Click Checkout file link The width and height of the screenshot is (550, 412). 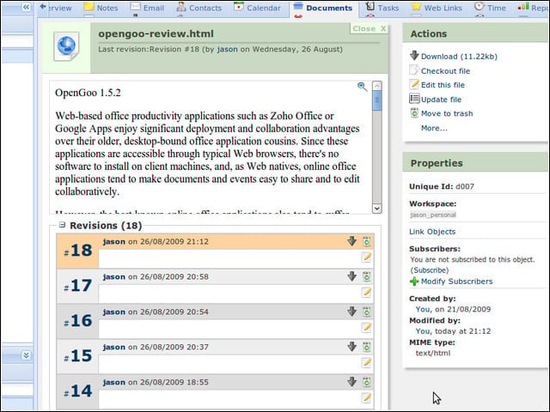(x=445, y=70)
